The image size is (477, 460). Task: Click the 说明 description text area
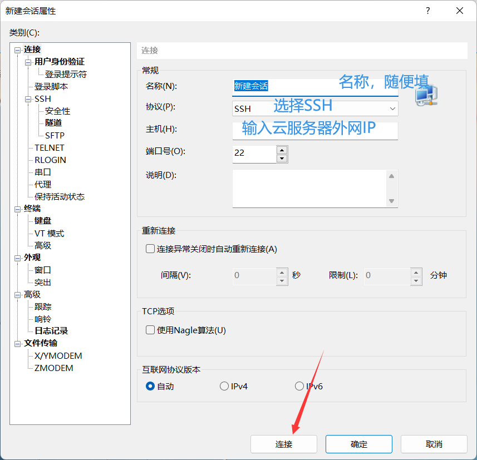click(x=309, y=189)
